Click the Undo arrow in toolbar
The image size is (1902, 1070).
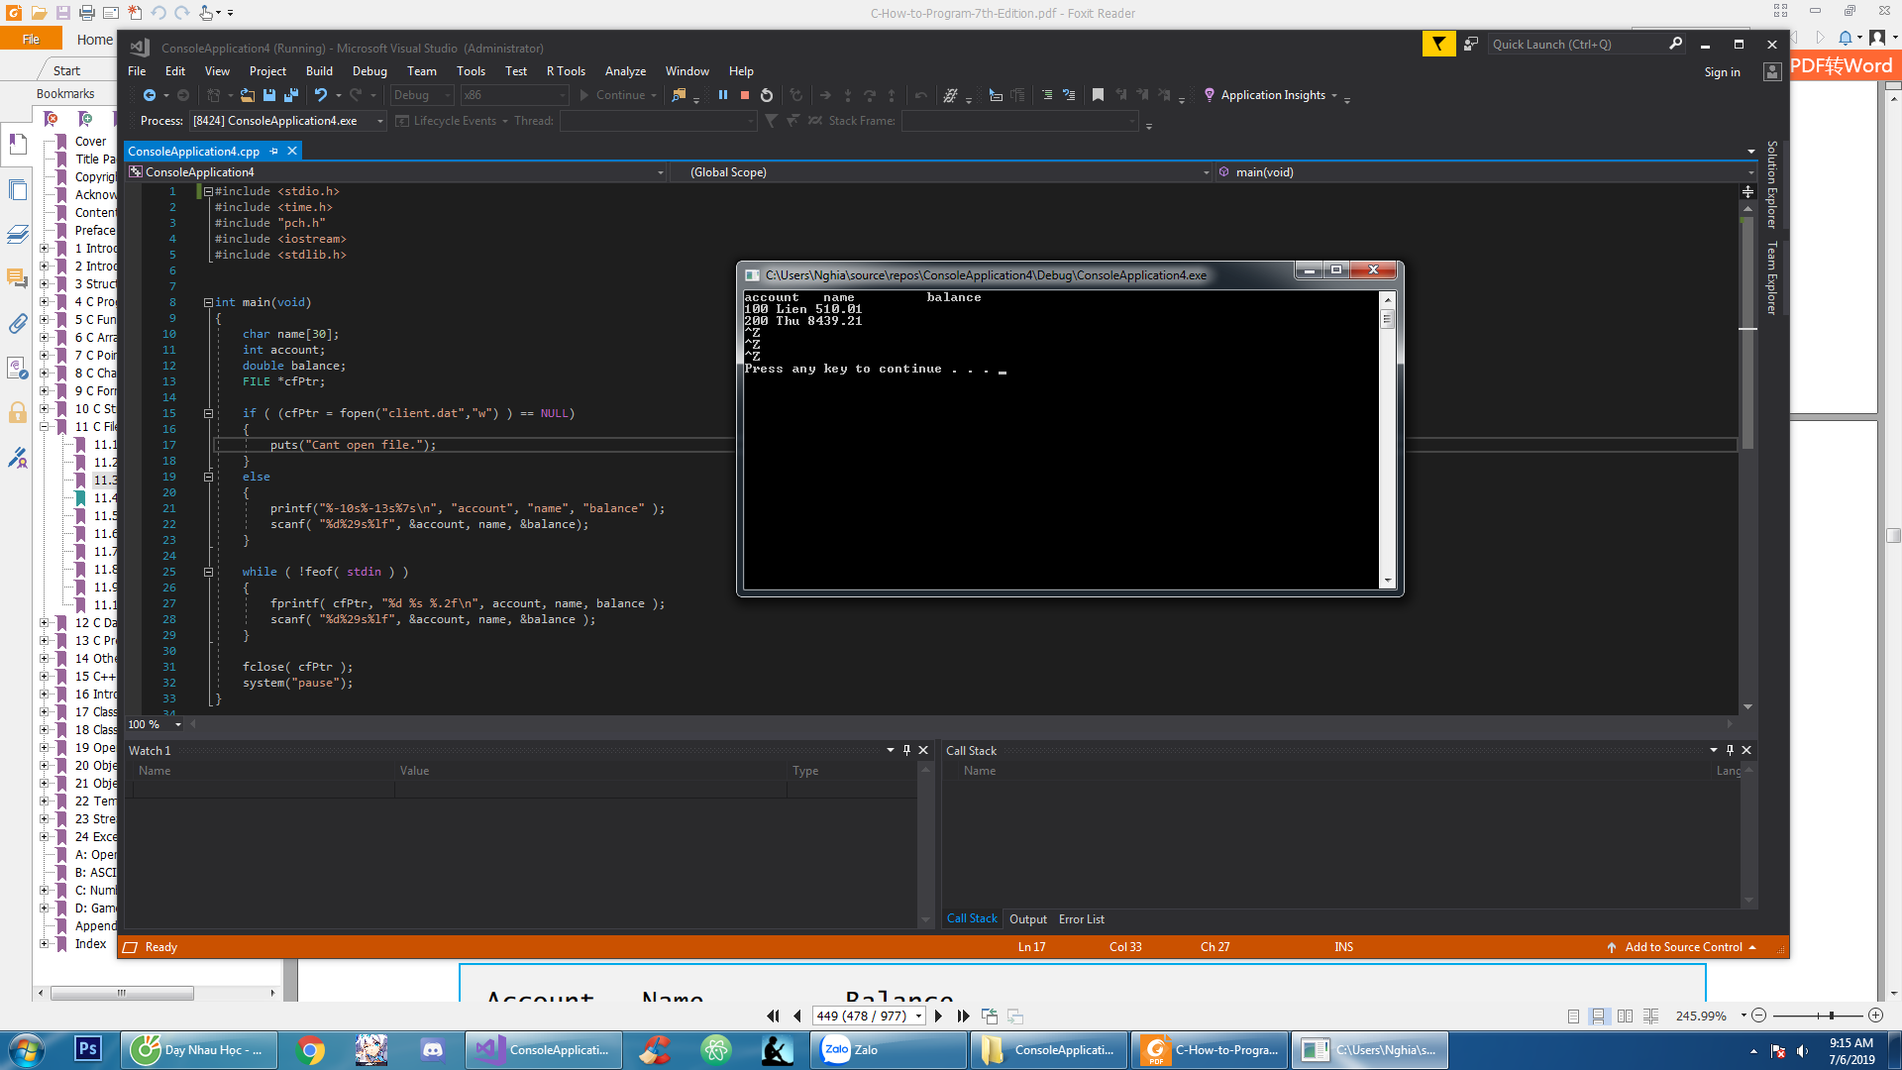(320, 95)
